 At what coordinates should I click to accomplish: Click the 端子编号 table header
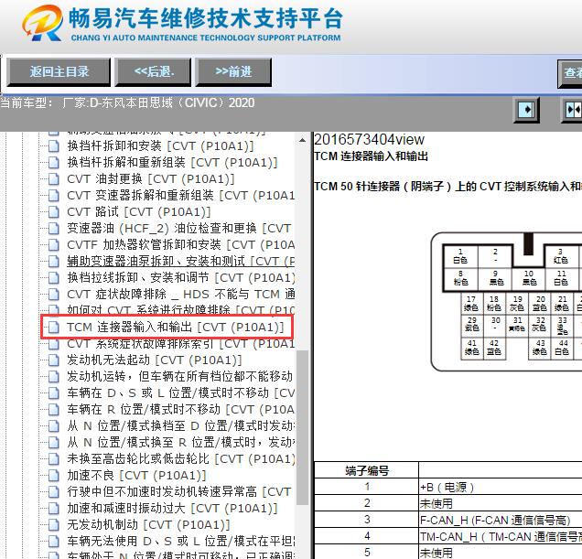[367, 470]
